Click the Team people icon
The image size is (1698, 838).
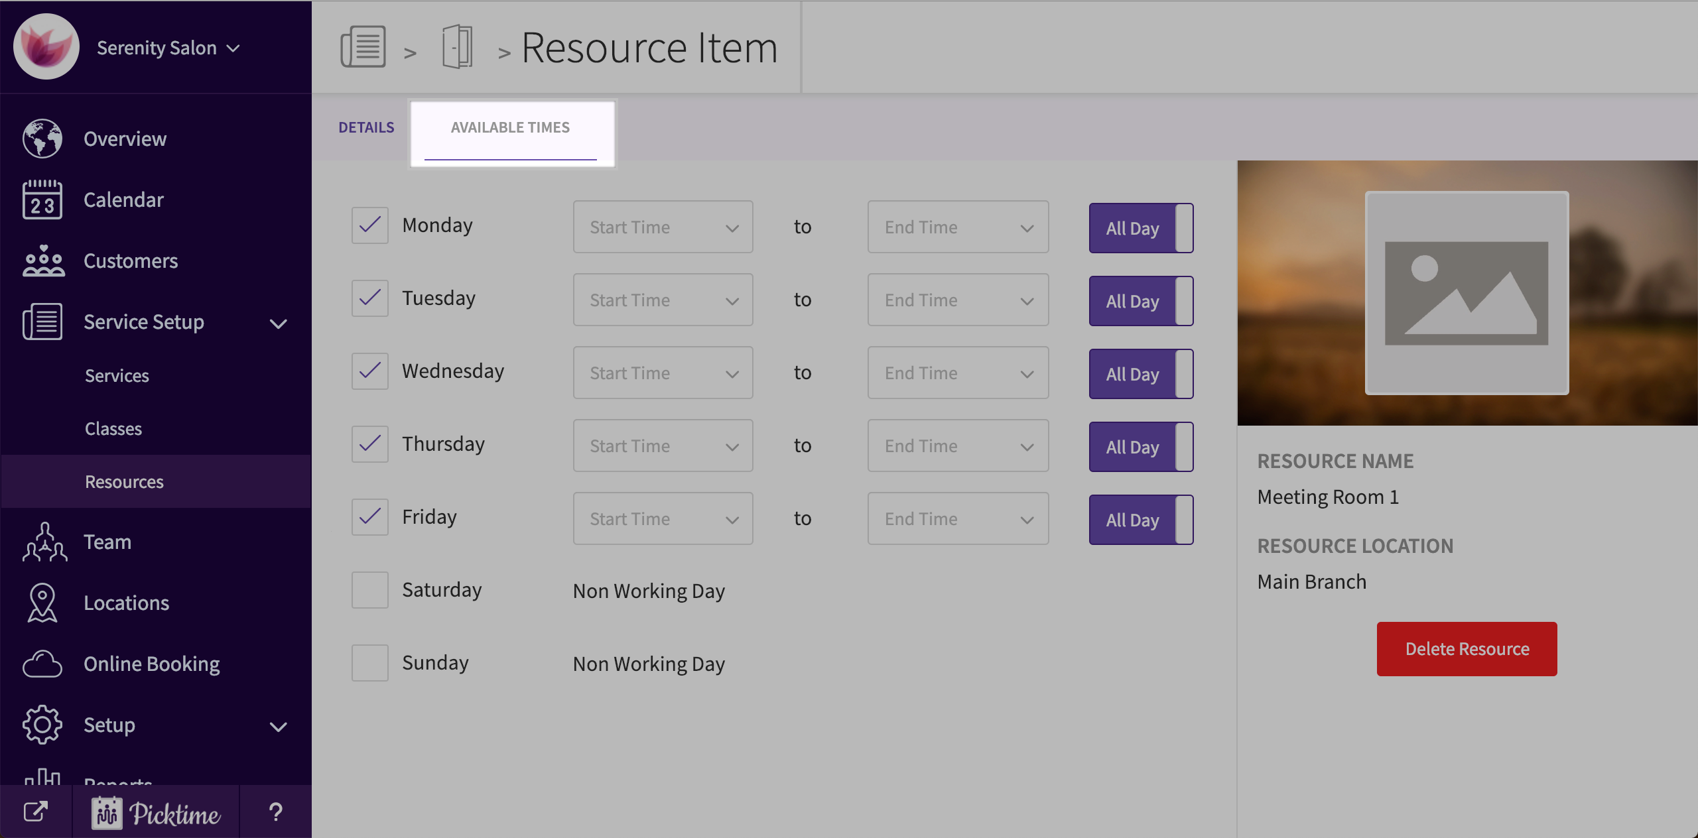tap(44, 542)
